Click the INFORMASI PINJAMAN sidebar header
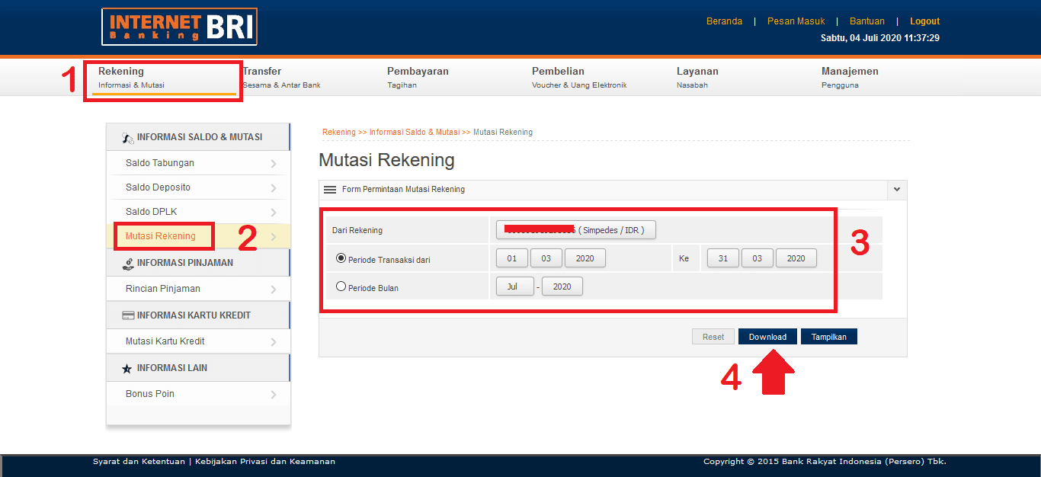 pyautogui.click(x=198, y=263)
